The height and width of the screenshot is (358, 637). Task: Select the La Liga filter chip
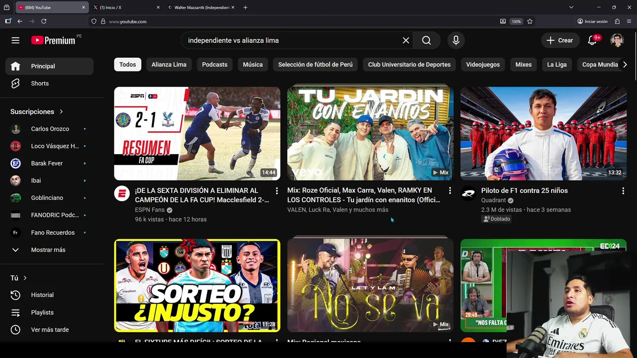click(x=557, y=65)
